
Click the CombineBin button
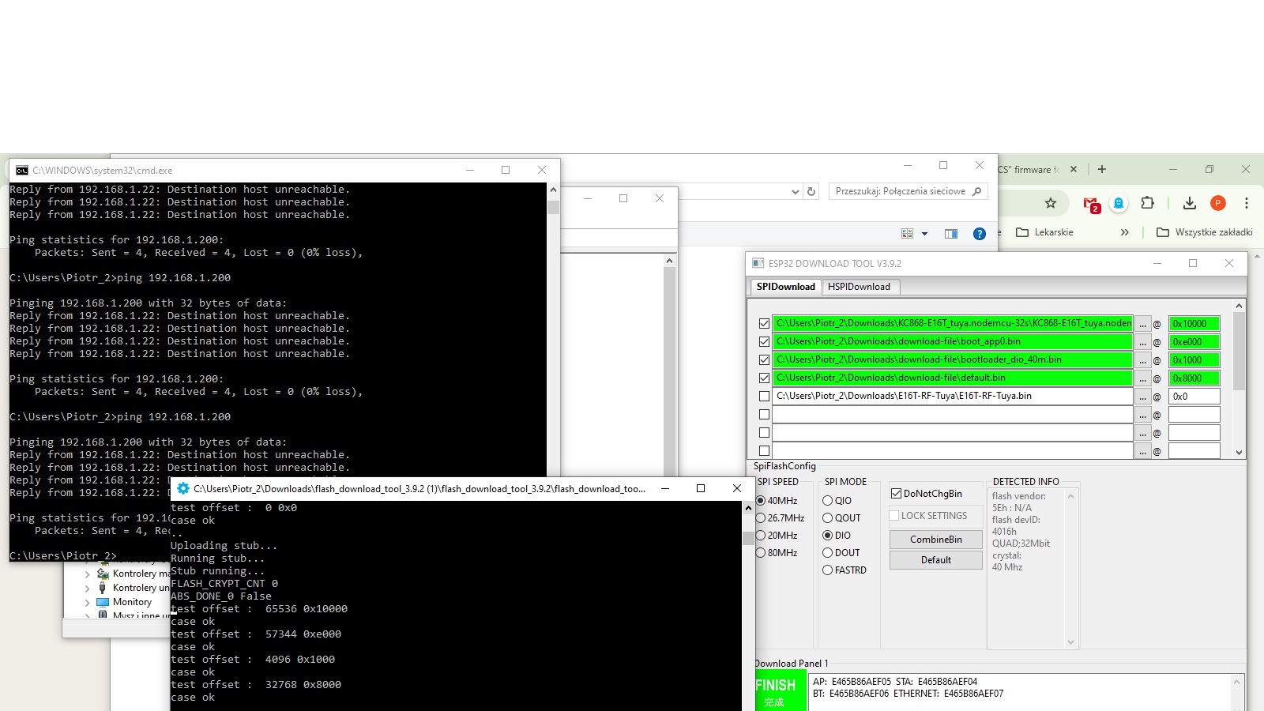click(935, 540)
